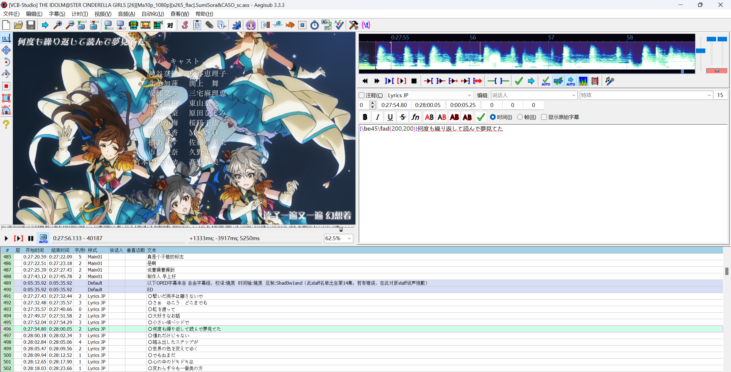Open visual typesetting help question mark

click(6, 124)
